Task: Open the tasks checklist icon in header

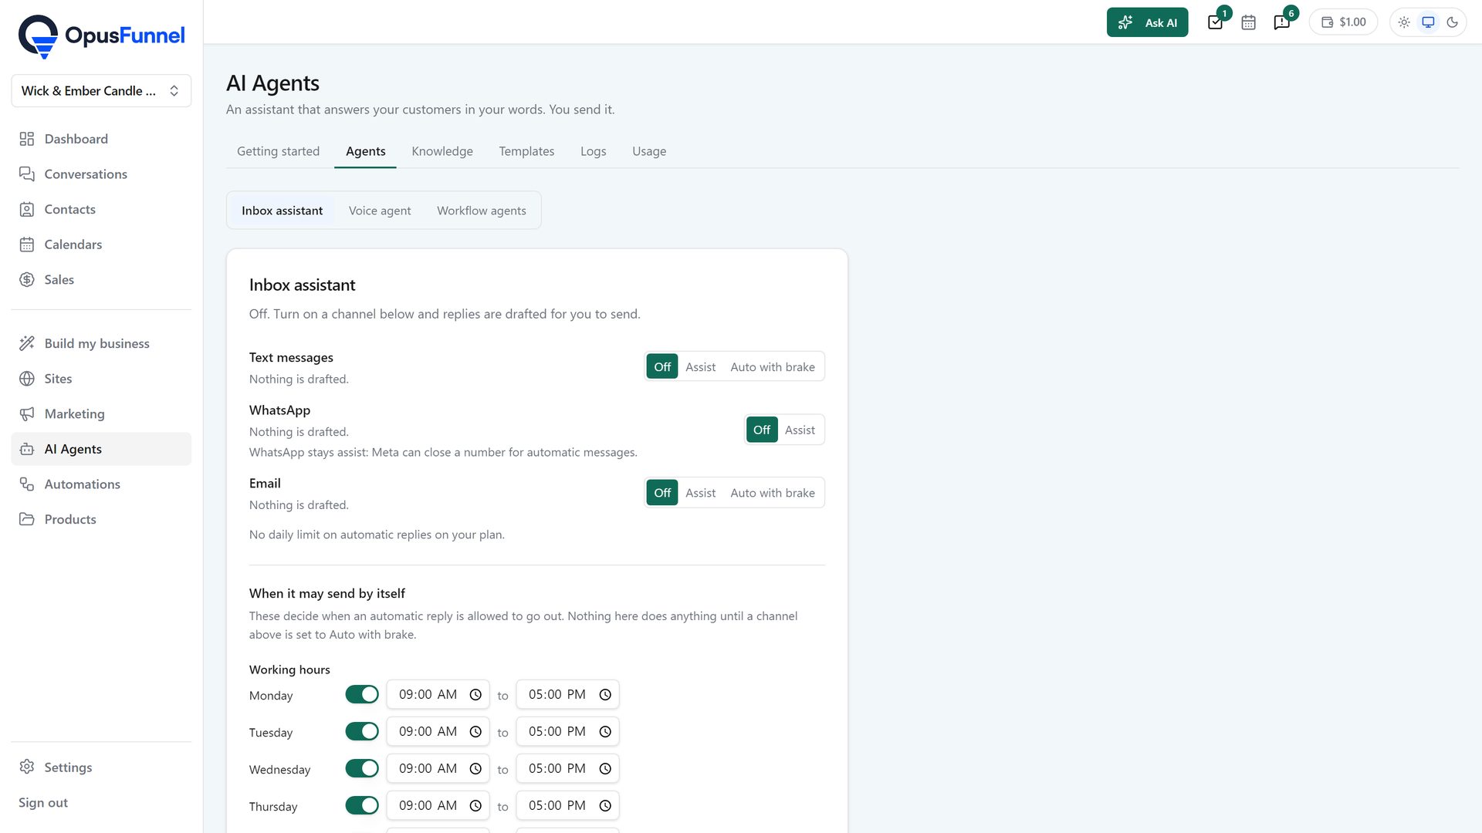Action: (1215, 22)
